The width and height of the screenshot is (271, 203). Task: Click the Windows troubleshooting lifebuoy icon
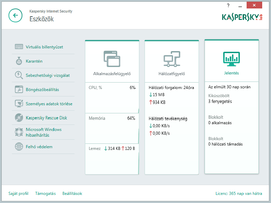(19, 132)
